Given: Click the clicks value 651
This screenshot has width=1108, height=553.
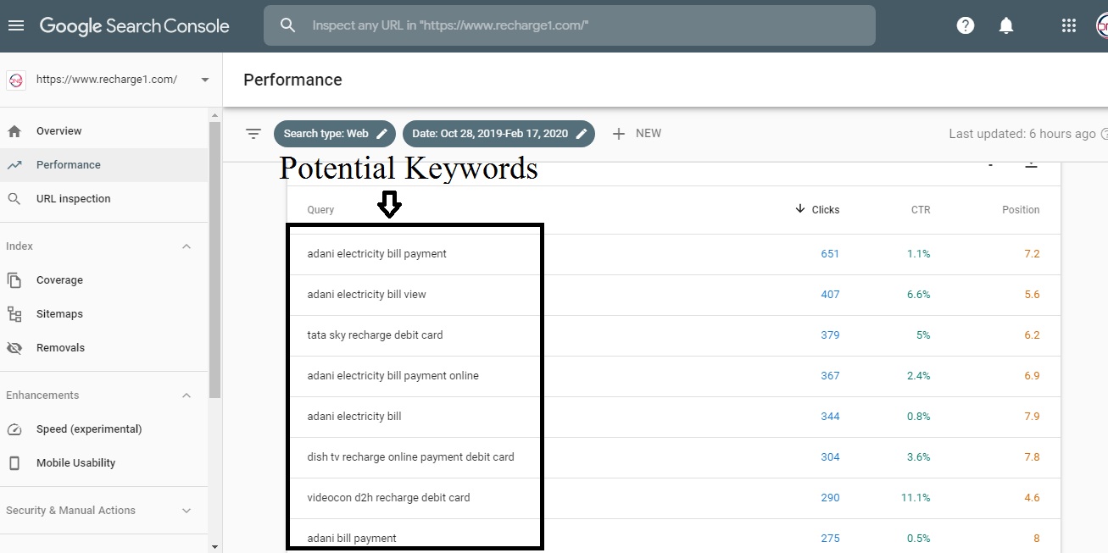Looking at the screenshot, I should pos(830,254).
